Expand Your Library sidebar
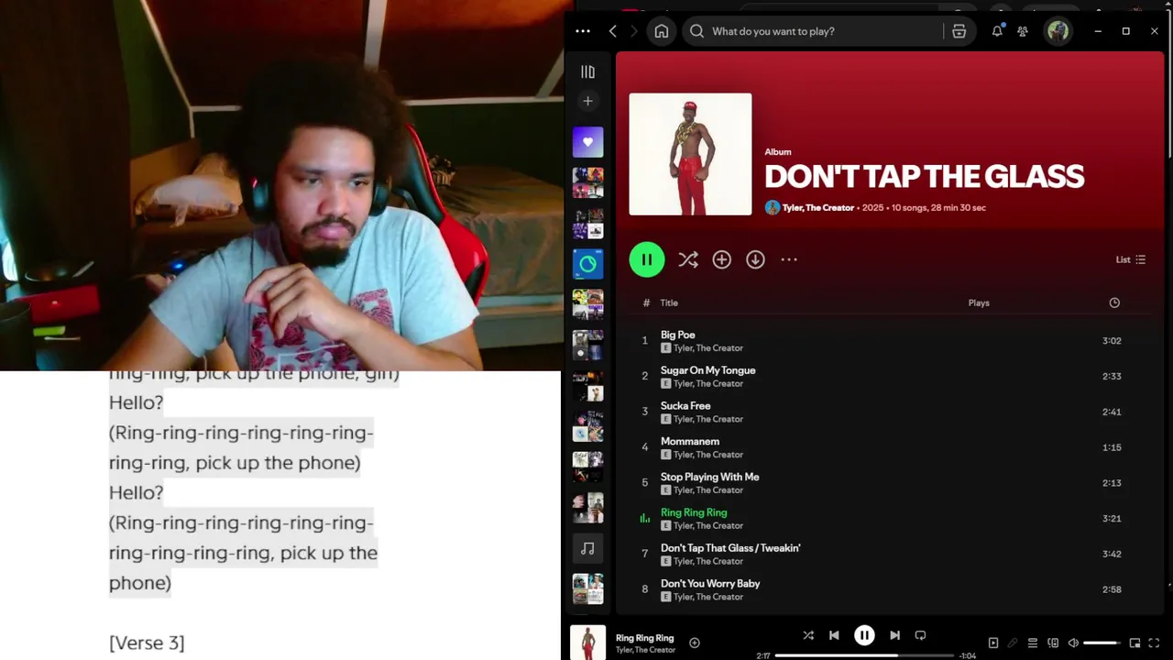This screenshot has width=1173, height=660. point(588,71)
